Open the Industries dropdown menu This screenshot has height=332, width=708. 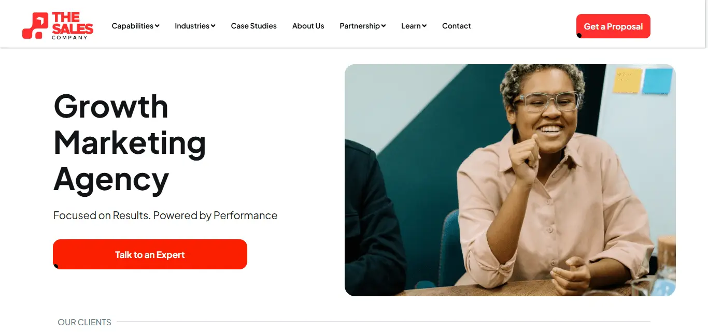(x=192, y=26)
